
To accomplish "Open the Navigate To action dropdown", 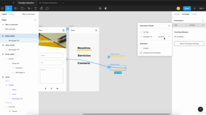I will [x=148, y=37].
